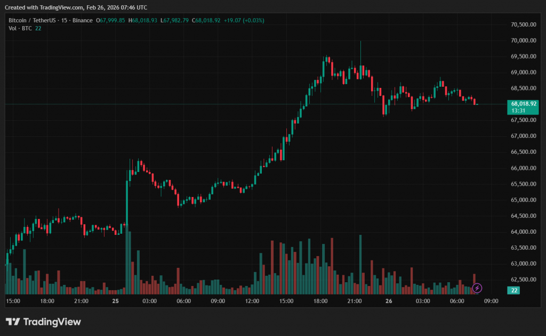
Task: Click the 12:00 time axis label
Action: pyautogui.click(x=252, y=301)
